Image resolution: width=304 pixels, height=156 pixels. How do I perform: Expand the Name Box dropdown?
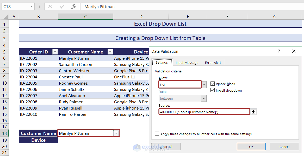point(32,6)
